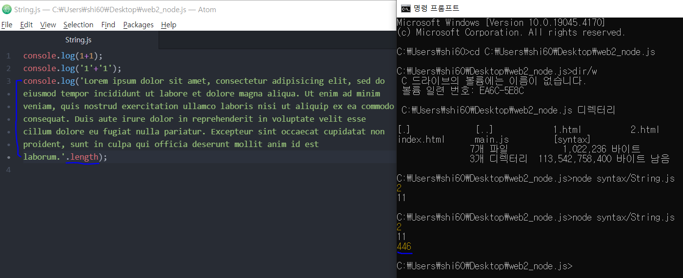The image size is (683, 278).
Task: Open the Selection menu in Atom
Action: tap(78, 25)
